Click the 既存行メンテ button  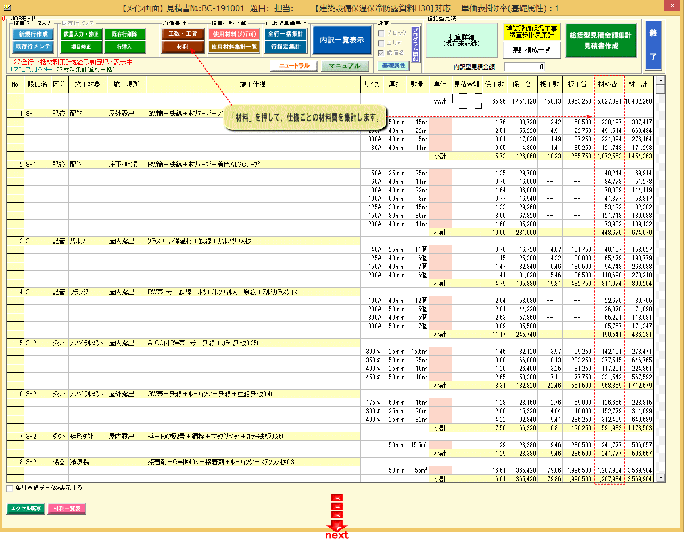point(33,47)
